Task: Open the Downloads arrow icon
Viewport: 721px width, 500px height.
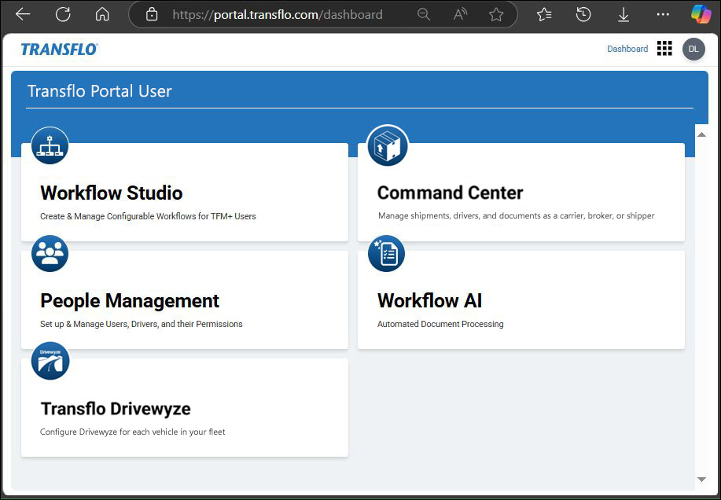Action: [x=623, y=15]
